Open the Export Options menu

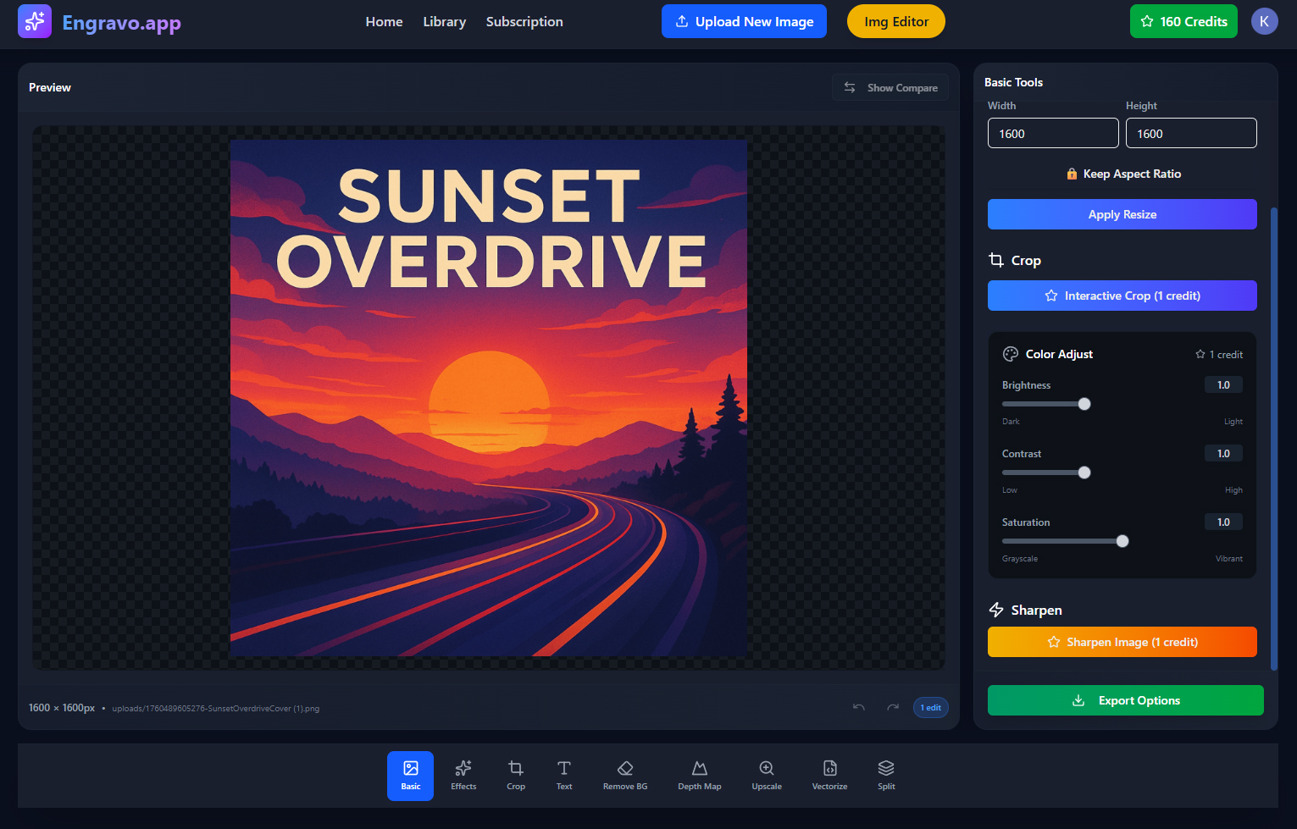click(1125, 700)
